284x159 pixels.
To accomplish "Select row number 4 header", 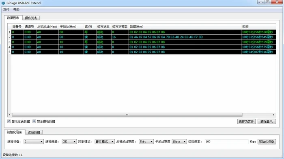I will point(9,47).
